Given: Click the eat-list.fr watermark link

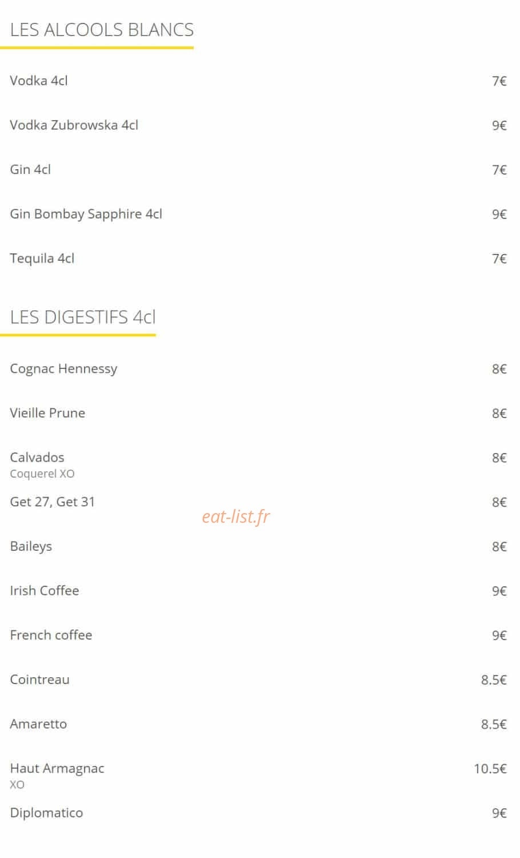Looking at the screenshot, I should tap(236, 517).
